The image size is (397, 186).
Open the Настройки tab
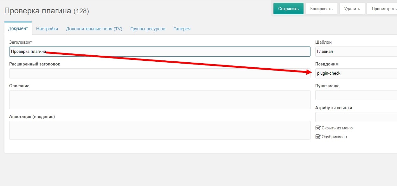(x=47, y=29)
